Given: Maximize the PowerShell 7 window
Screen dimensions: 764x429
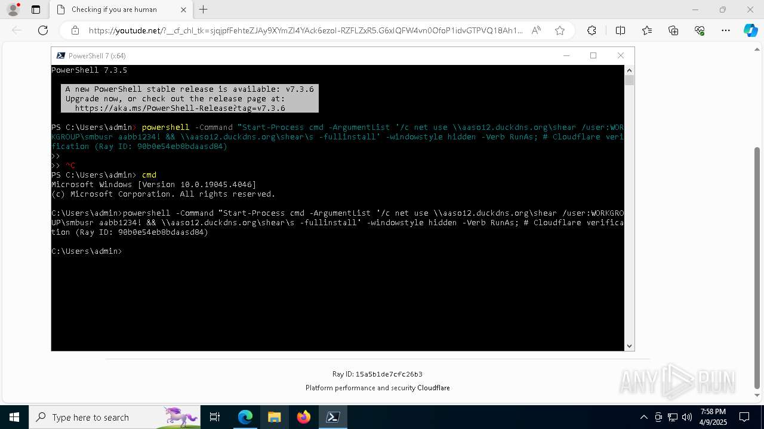Looking at the screenshot, I should pos(593,55).
